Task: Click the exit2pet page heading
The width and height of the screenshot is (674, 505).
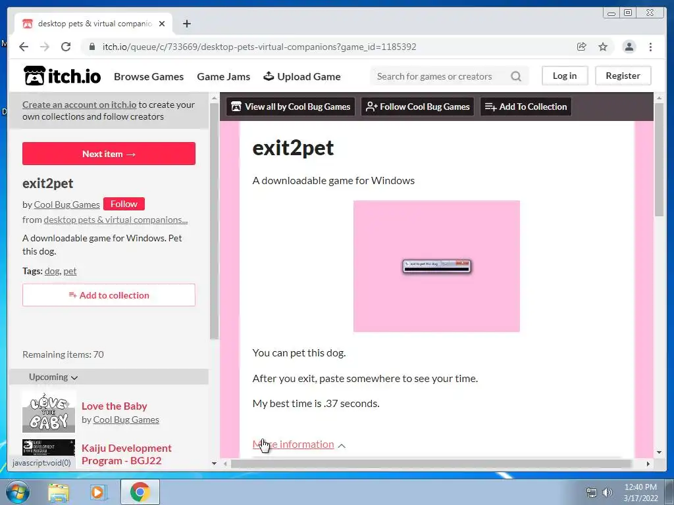Action: (x=293, y=148)
